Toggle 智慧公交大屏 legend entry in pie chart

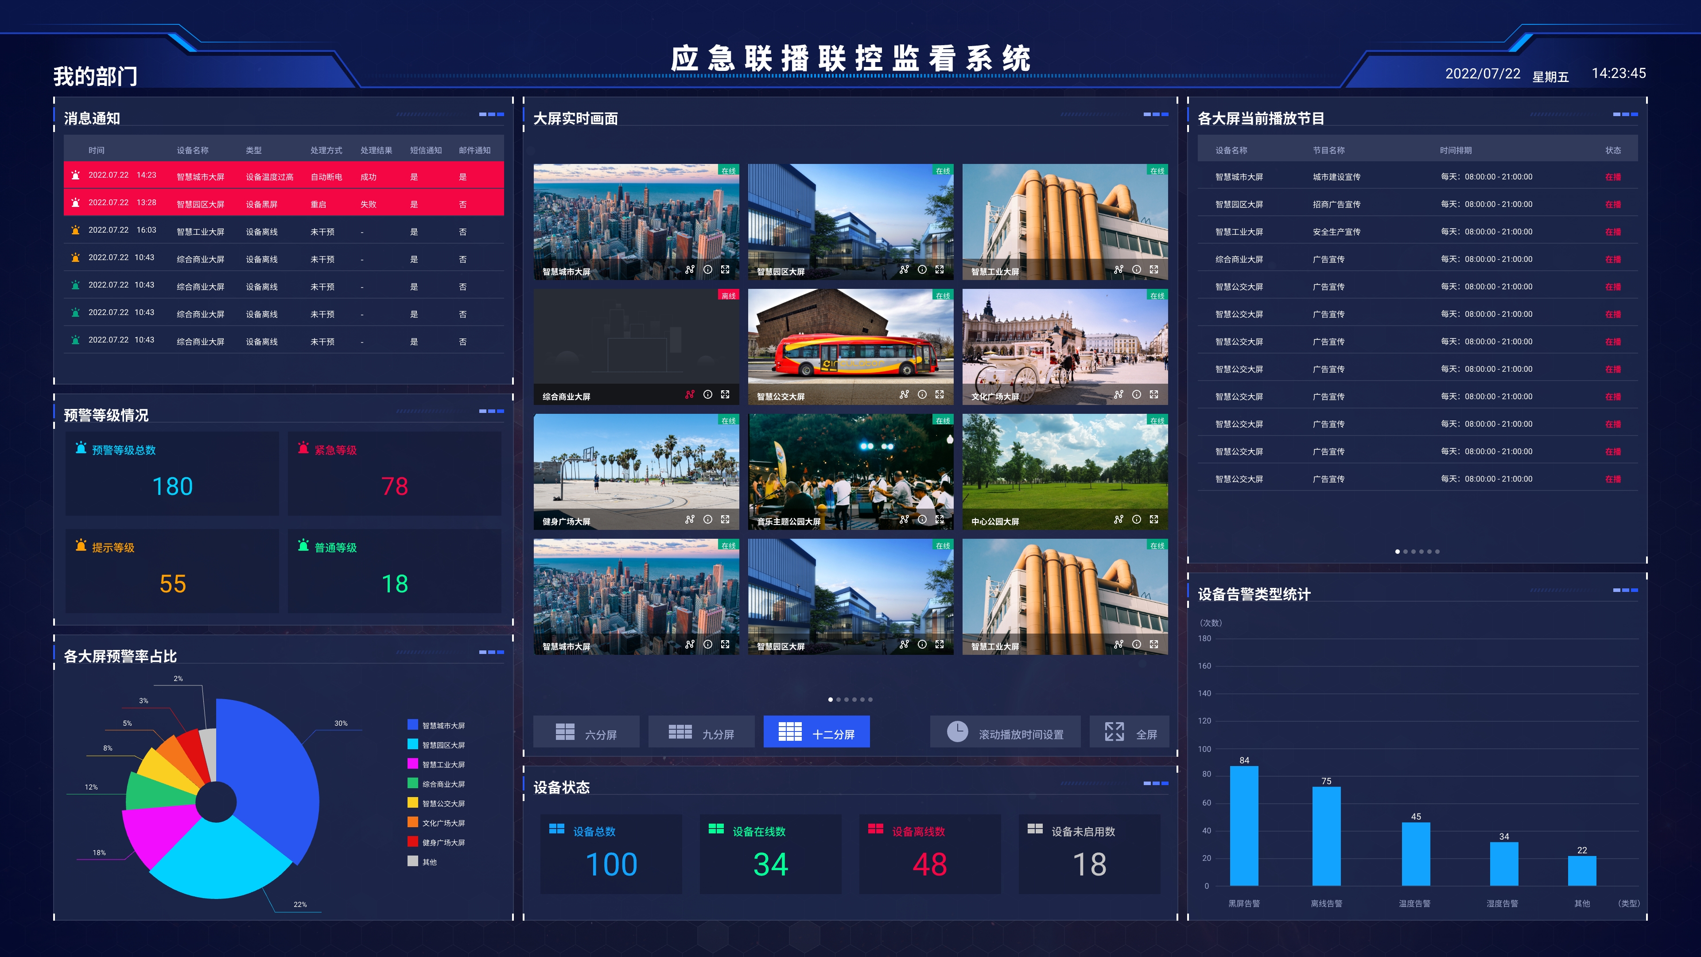point(436,803)
